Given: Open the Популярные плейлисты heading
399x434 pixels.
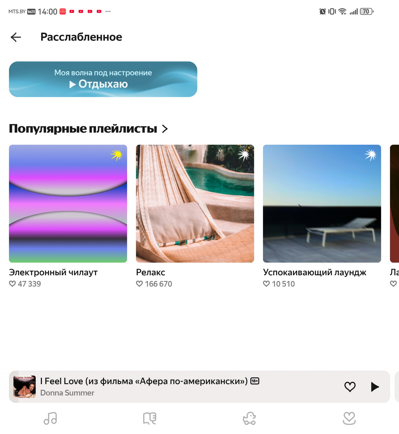Looking at the screenshot, I should pos(83,129).
